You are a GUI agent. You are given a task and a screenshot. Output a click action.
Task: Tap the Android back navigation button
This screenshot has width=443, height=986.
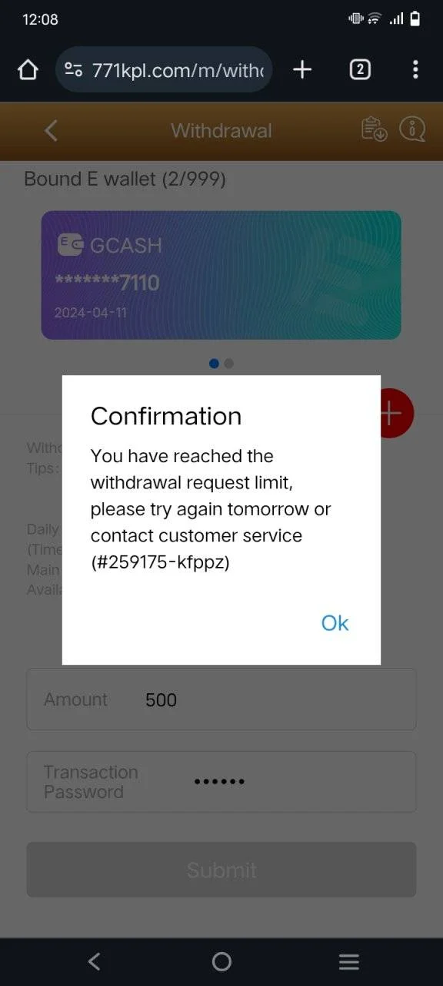(x=94, y=961)
